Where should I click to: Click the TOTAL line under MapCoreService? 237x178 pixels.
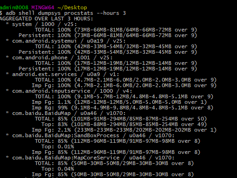click(x=114, y=163)
